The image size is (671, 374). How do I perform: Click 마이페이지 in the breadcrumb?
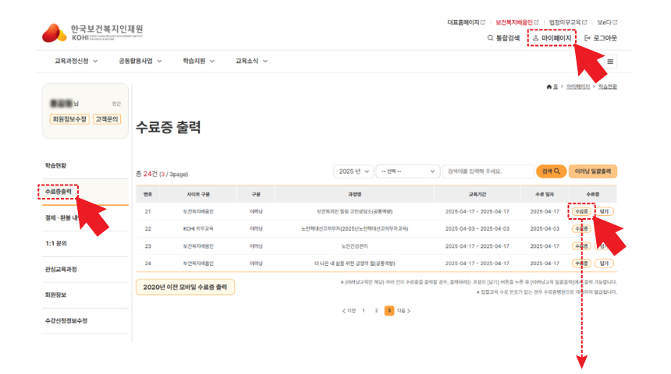point(577,86)
